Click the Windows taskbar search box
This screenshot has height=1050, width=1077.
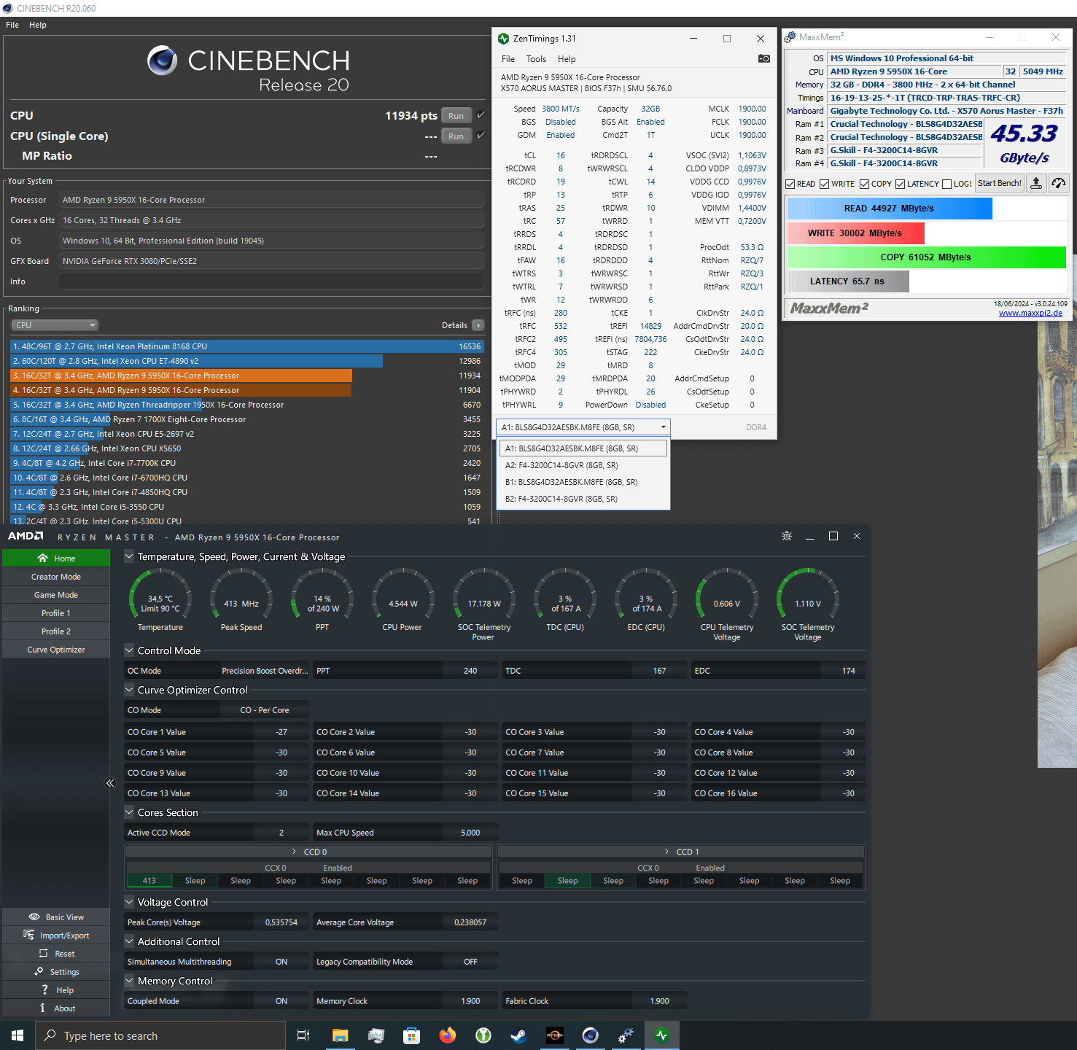(160, 1035)
